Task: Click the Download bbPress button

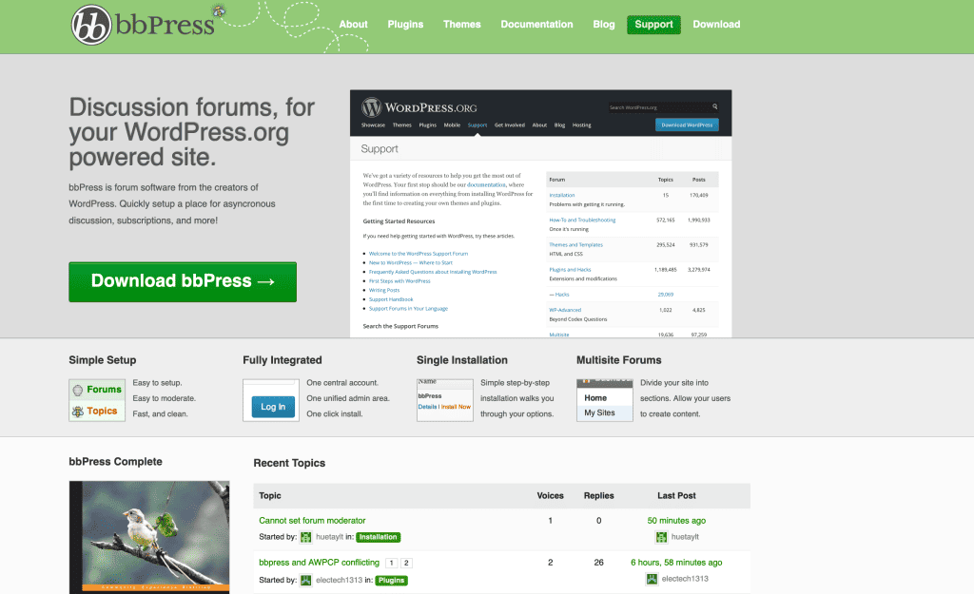Action: pyautogui.click(x=182, y=281)
